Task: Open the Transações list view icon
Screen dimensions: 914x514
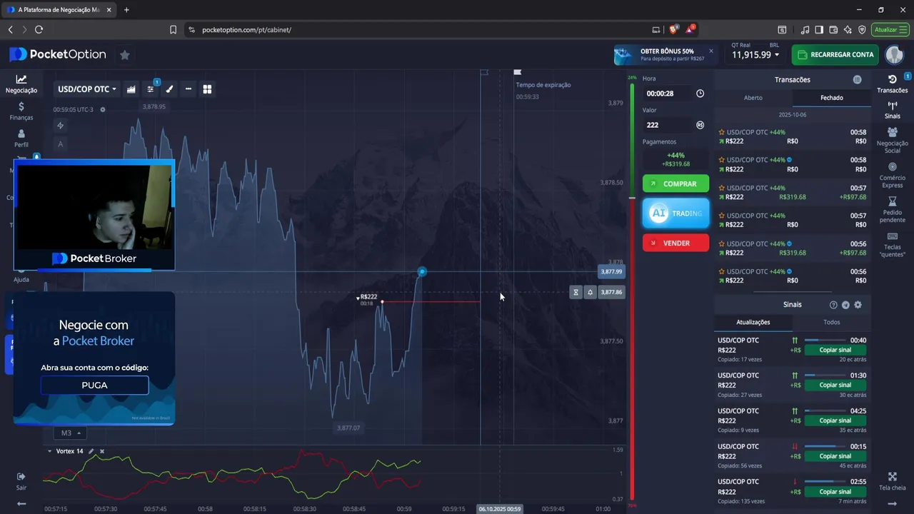Action: 857,80
